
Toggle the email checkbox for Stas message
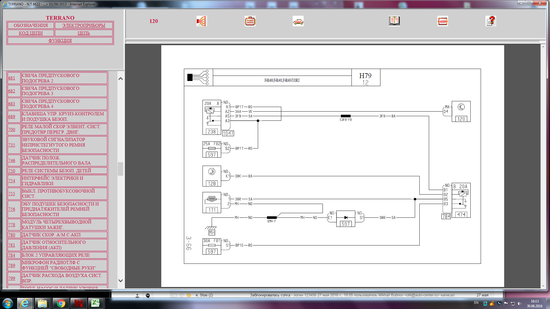tap(174, 295)
